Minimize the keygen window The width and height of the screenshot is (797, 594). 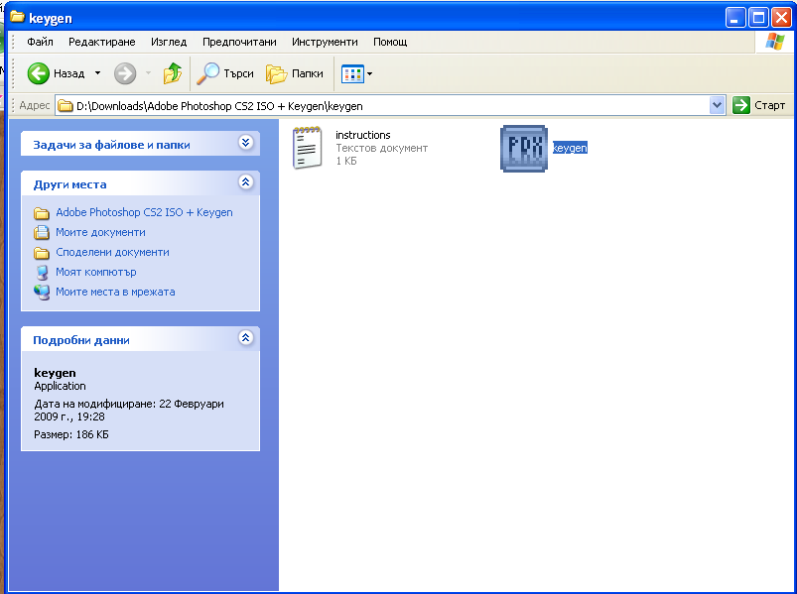click(x=735, y=18)
